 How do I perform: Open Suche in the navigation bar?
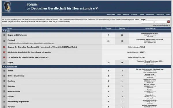142,15
